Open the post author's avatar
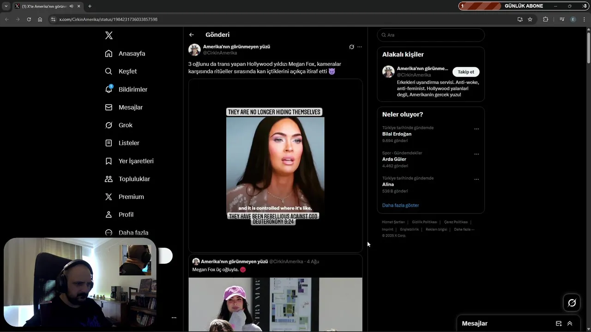The width and height of the screenshot is (591, 332). (194, 50)
